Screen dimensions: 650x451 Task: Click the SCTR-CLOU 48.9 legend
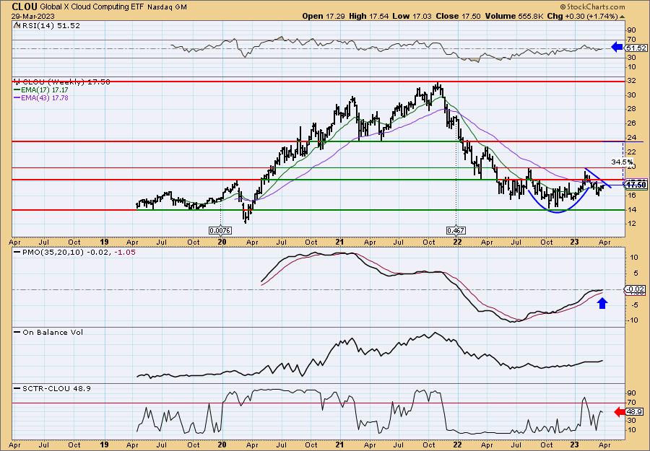click(x=53, y=388)
